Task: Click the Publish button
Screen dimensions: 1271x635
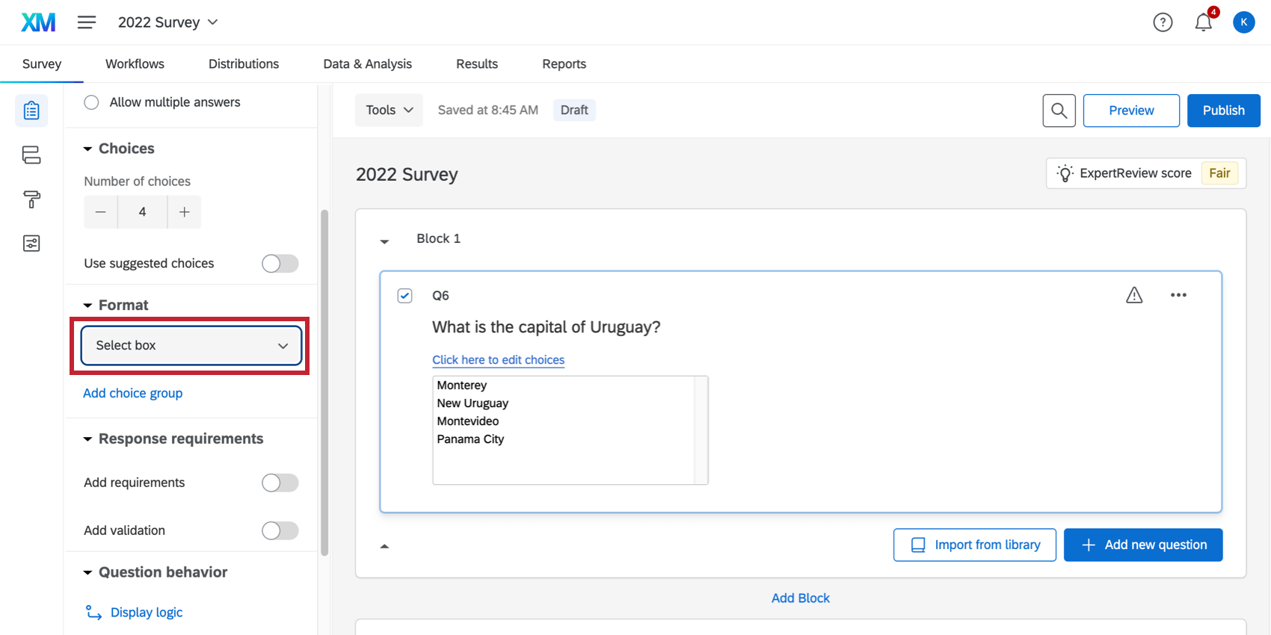Action: [x=1223, y=111]
